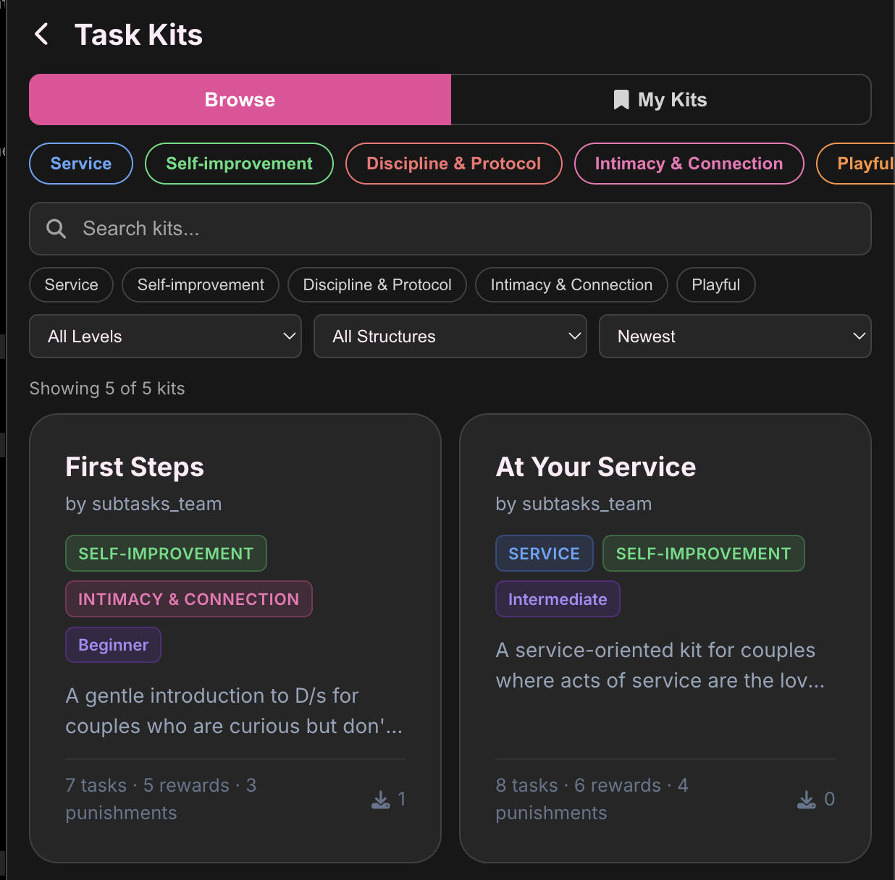Click the back arrow beside Task Kits
The image size is (895, 880).
41,33
